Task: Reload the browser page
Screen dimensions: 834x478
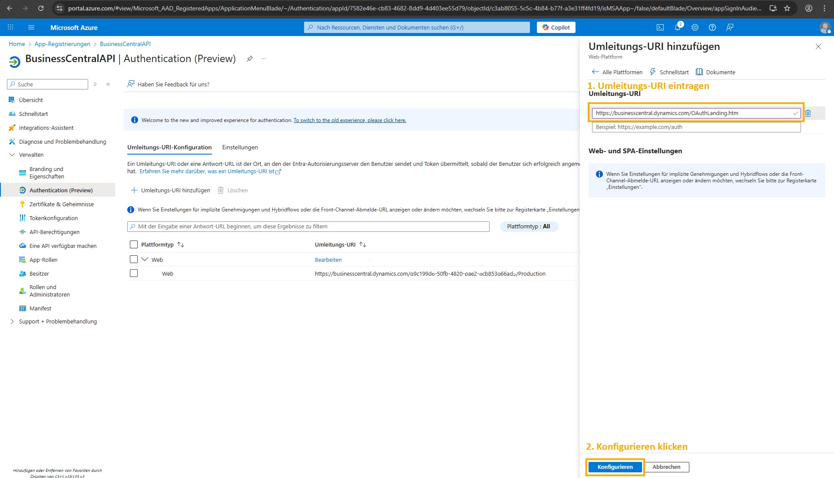Action: pyautogui.click(x=41, y=8)
